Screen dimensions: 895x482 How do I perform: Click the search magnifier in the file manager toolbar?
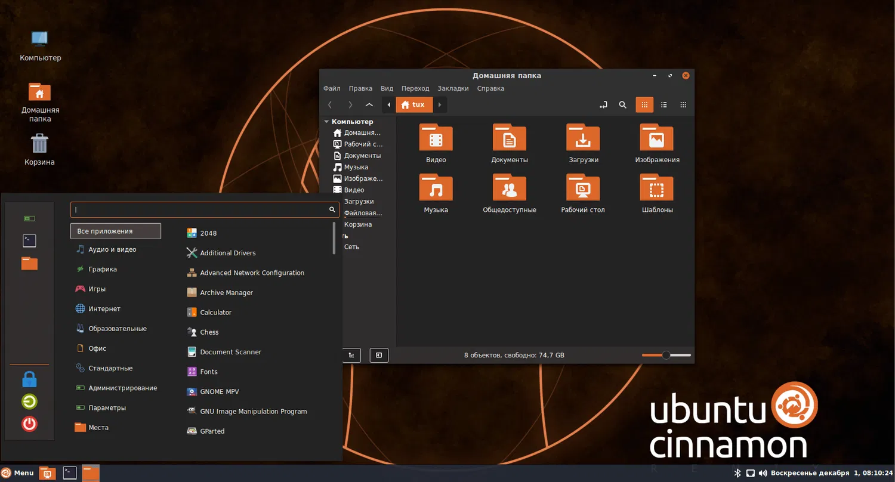click(622, 105)
